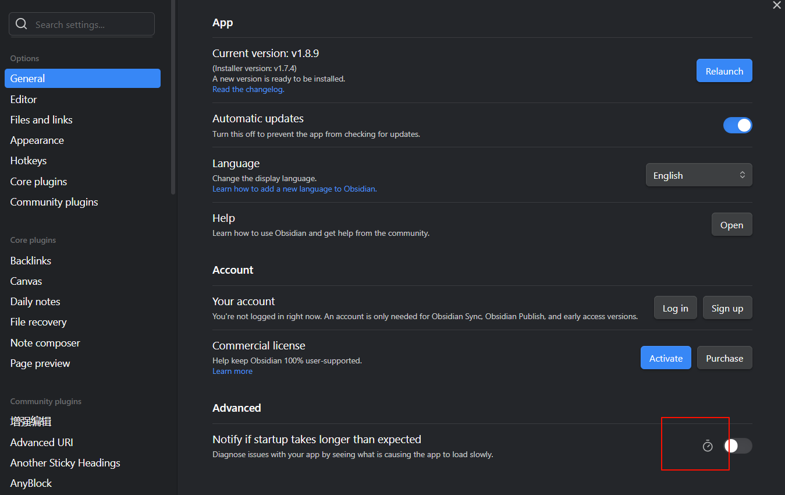
Task: Open the Language dropdown showing English
Action: coord(699,175)
